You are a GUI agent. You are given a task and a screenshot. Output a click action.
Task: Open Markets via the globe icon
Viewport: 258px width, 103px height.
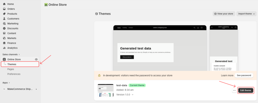pyautogui.click(x=4, y=38)
